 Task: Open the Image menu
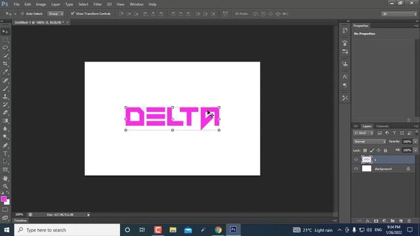[41, 5]
